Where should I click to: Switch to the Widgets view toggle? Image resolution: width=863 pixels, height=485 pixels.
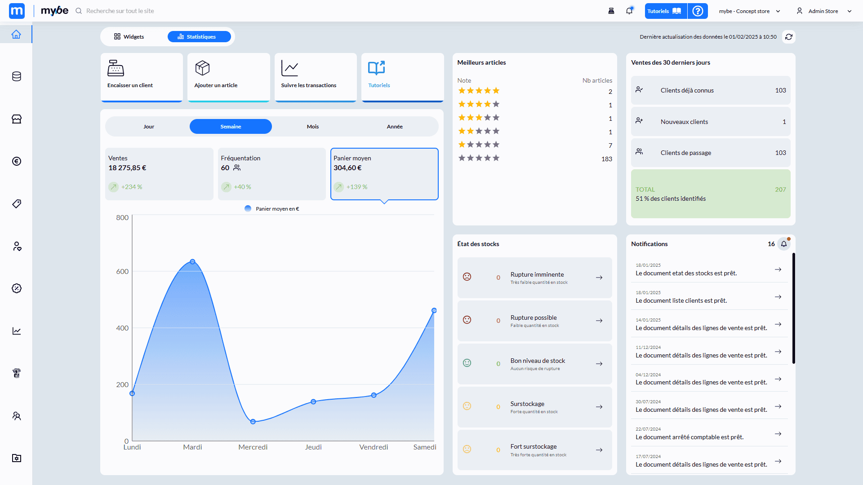[129, 37]
